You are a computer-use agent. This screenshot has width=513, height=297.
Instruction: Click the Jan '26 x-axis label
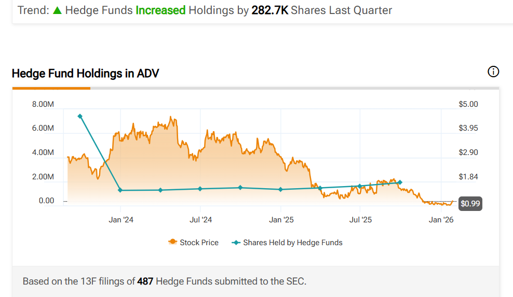441,220
